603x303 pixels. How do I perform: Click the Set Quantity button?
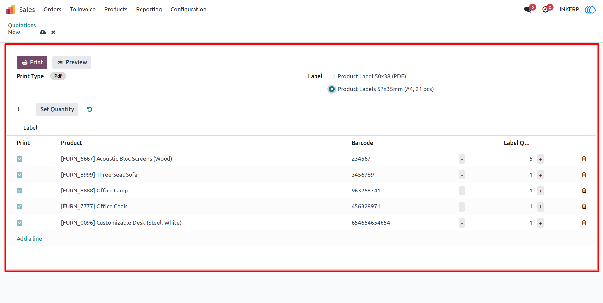[57, 109]
